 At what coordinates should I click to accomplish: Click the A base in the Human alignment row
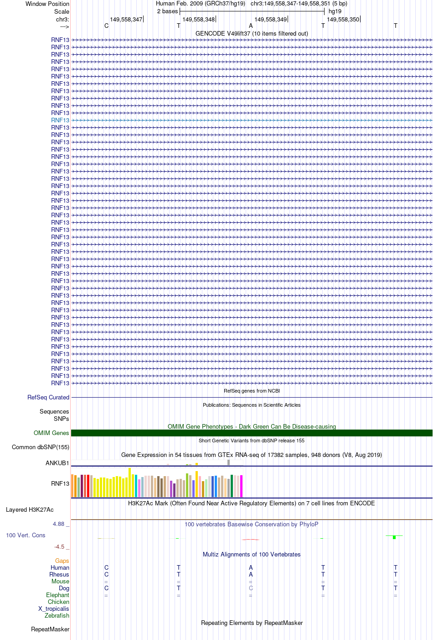251,567
